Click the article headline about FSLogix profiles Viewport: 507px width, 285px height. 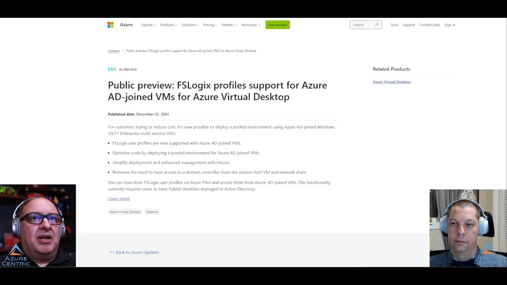point(217,91)
